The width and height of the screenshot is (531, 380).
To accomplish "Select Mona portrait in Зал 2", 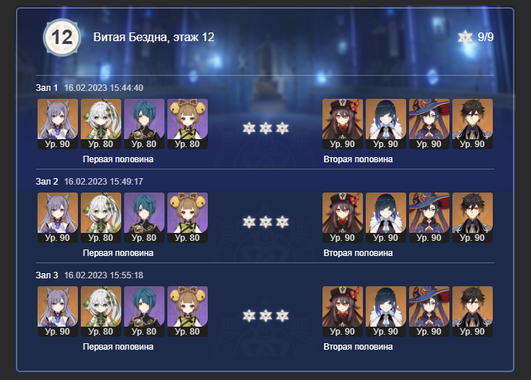I will (429, 218).
